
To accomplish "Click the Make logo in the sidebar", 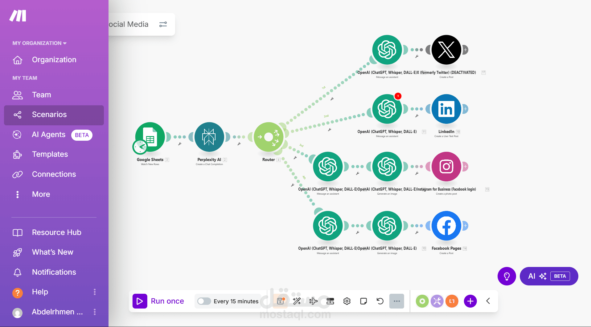I will click(18, 16).
